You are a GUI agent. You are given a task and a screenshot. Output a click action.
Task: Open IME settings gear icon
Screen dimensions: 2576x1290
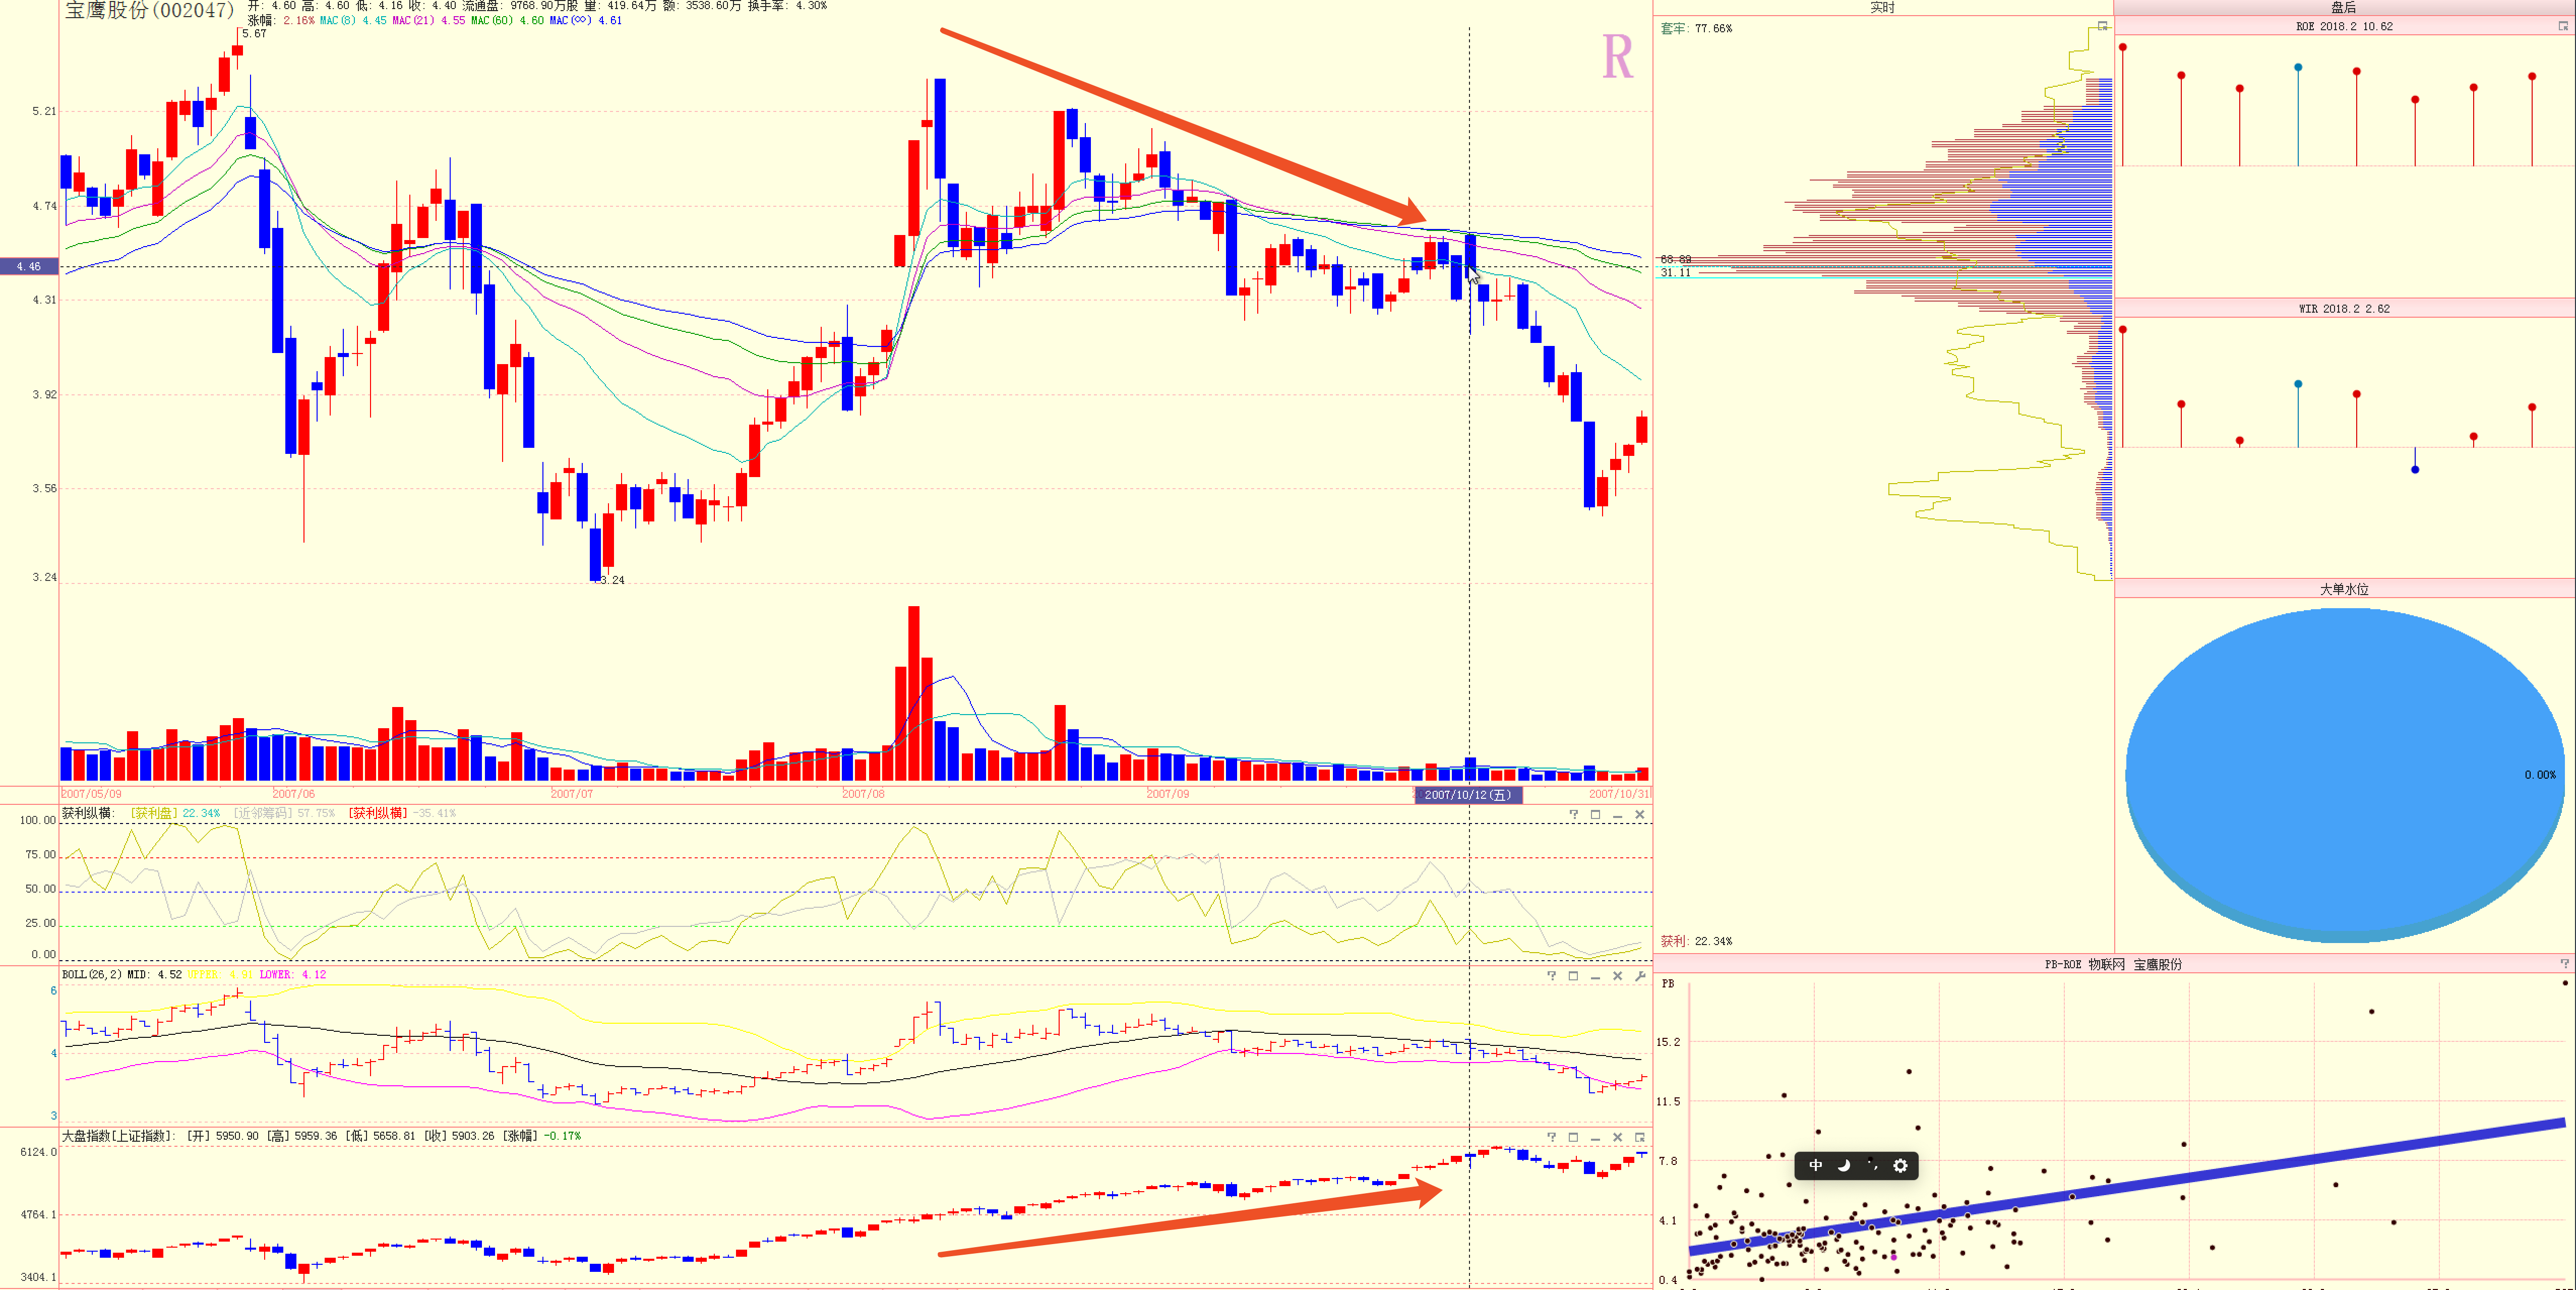pos(1900,1165)
